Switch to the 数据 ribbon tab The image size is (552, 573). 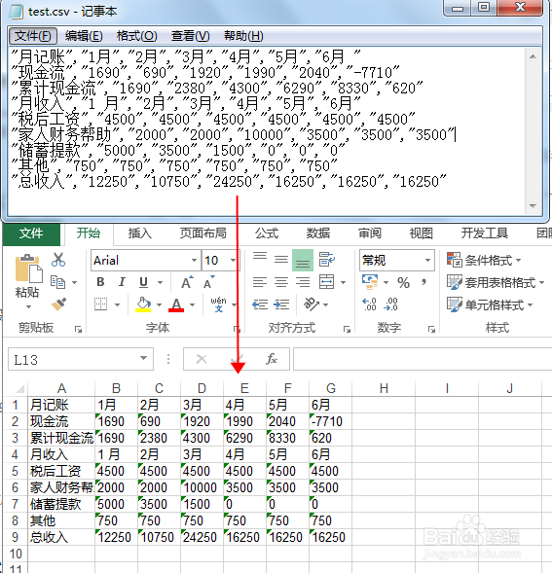318,233
